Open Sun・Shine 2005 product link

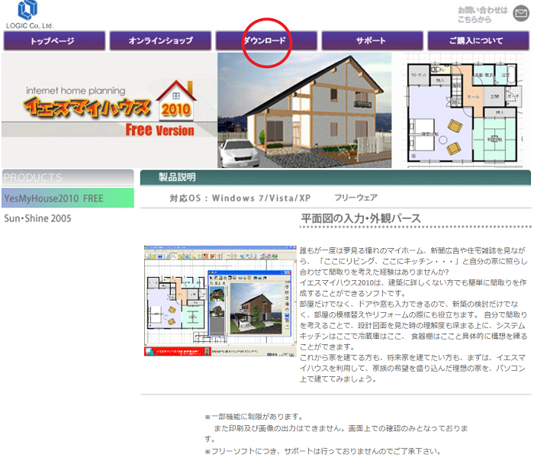pos(38,218)
